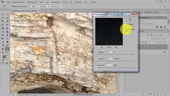Toggle Quick Mask mode
The image size is (170, 96).
[x=3, y=63]
